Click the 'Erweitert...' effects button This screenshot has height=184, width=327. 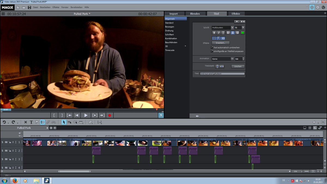[x=221, y=43]
